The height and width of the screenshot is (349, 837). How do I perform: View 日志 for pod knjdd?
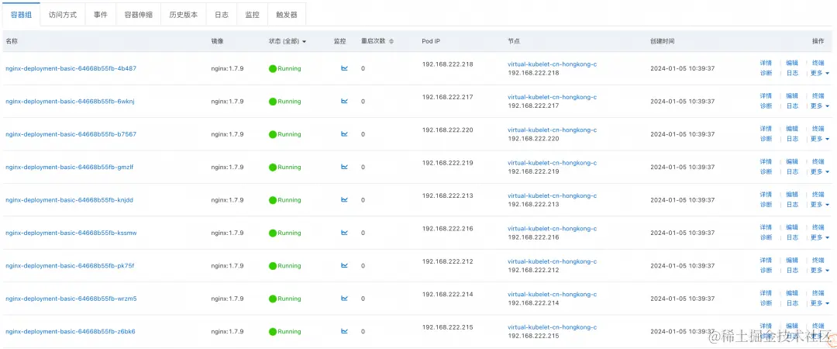(792, 205)
